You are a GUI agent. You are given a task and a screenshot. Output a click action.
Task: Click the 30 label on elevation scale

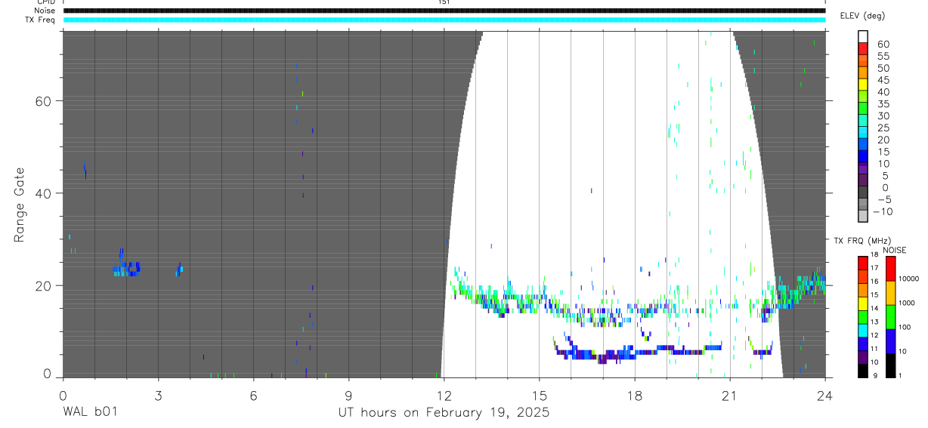point(883,115)
